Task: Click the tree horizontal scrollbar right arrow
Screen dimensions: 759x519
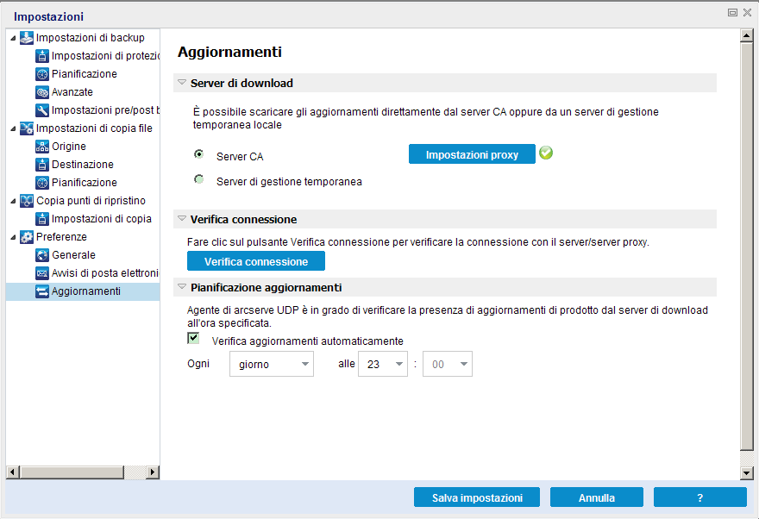Action: coord(153,472)
